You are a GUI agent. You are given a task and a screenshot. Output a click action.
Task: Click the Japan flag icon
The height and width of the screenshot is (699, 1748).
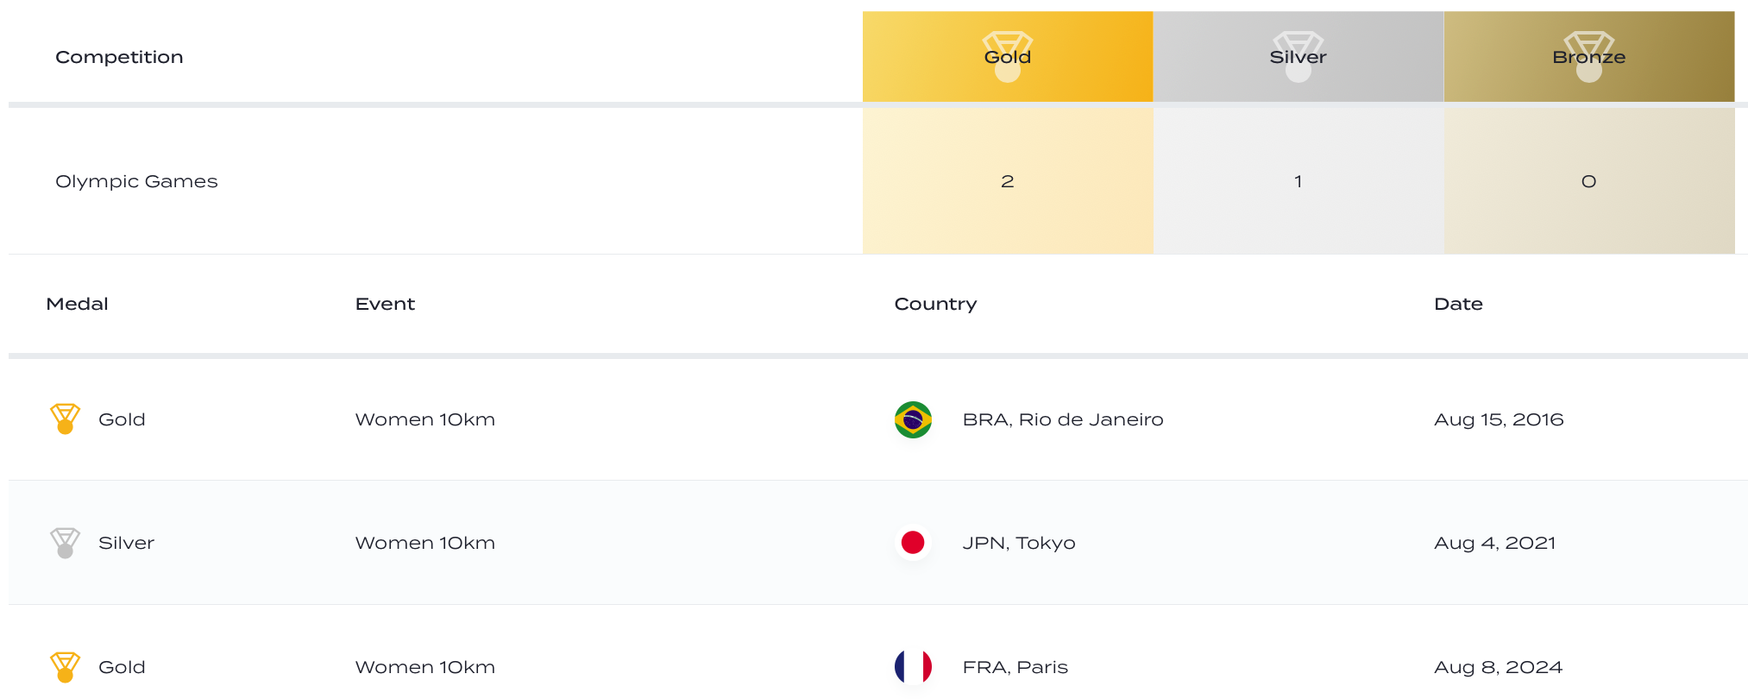(913, 543)
